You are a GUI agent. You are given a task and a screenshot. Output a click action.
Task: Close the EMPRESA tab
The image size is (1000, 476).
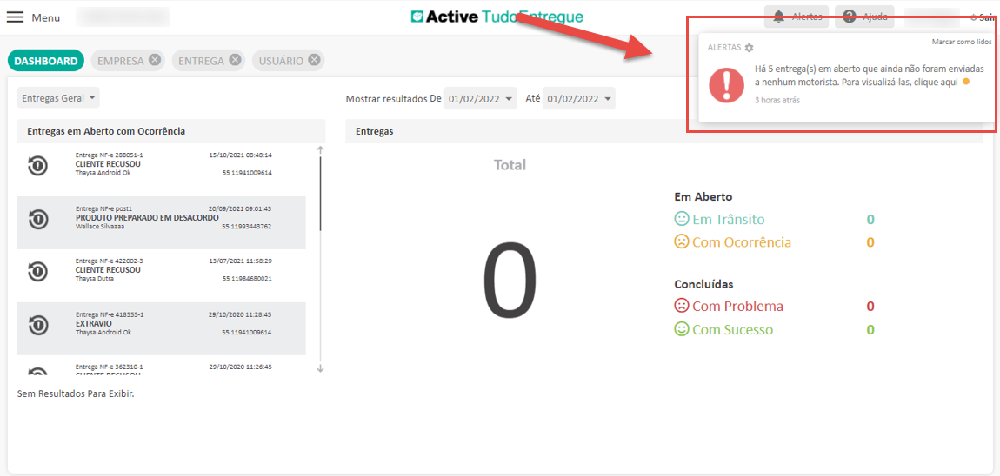(154, 60)
